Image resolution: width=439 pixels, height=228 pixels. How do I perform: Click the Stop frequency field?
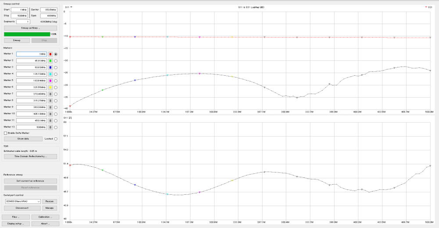[x=19, y=16]
